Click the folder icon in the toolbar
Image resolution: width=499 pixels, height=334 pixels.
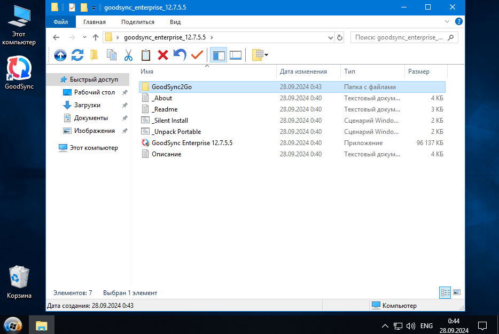[94, 55]
